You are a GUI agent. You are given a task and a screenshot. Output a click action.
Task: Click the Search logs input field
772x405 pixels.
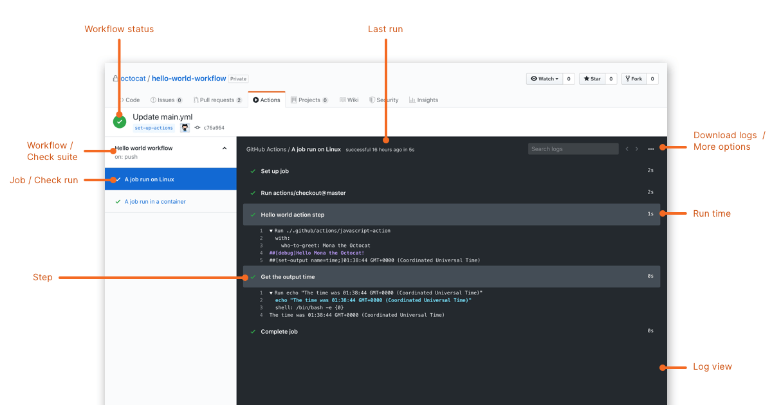(x=572, y=148)
